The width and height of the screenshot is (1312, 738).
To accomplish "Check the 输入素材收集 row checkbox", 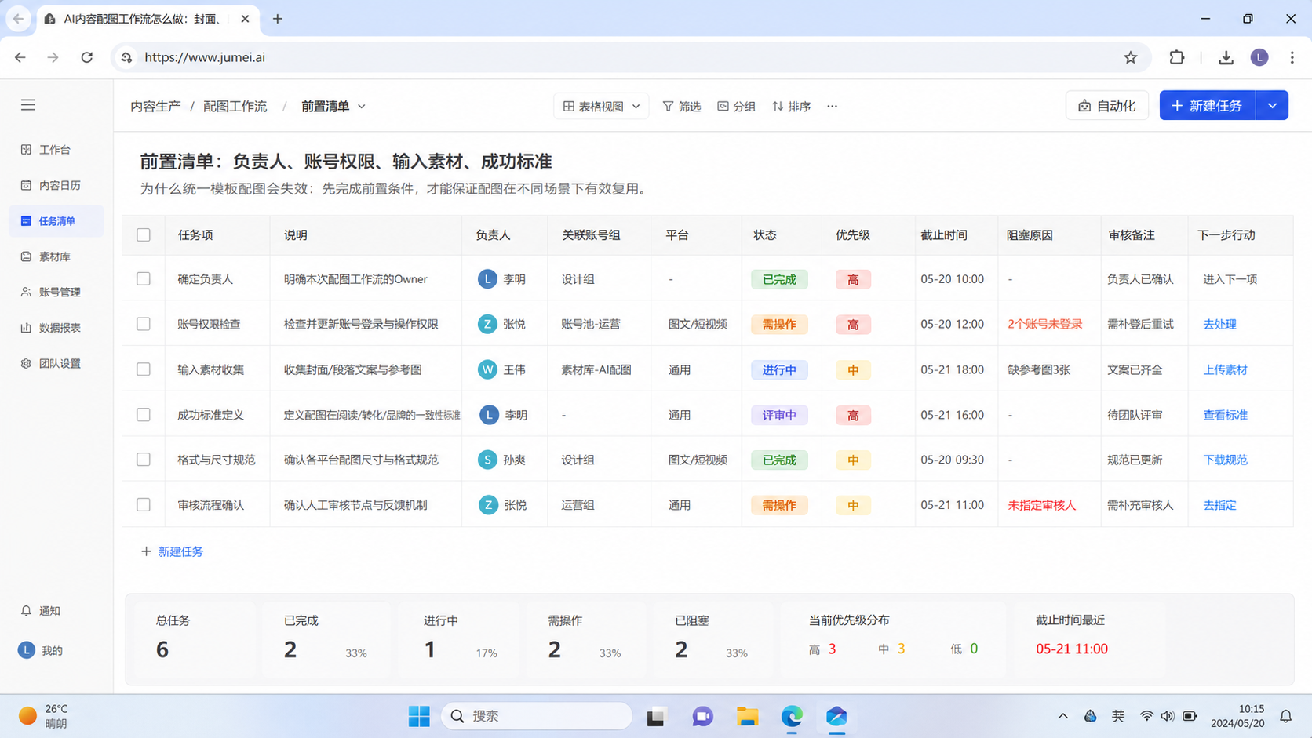I will pos(144,369).
